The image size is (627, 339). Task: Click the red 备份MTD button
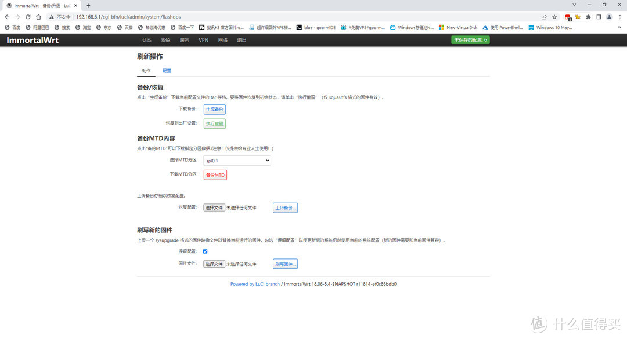(x=215, y=175)
